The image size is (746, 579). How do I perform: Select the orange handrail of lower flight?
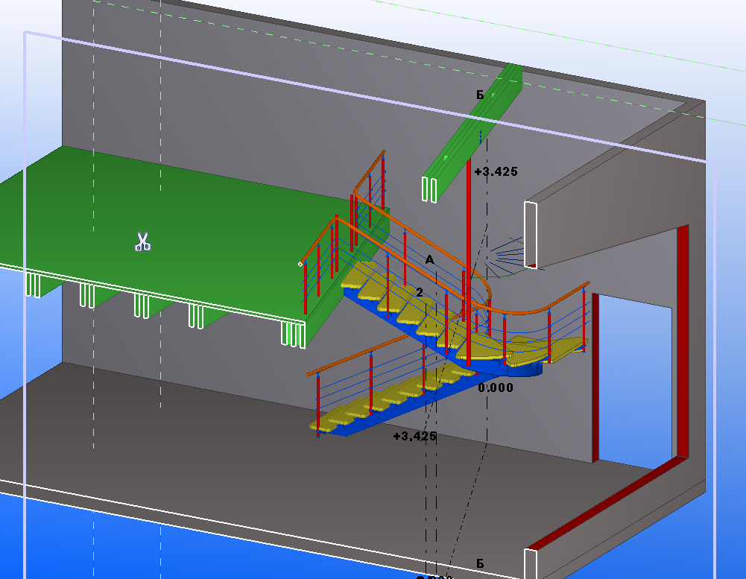coord(357,356)
